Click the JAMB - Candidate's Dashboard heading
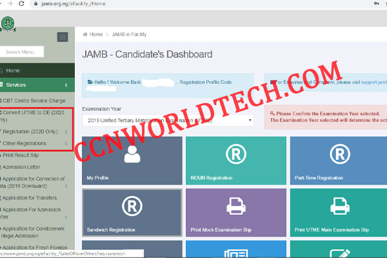Viewport: 387px width, 258px height. tap(147, 54)
